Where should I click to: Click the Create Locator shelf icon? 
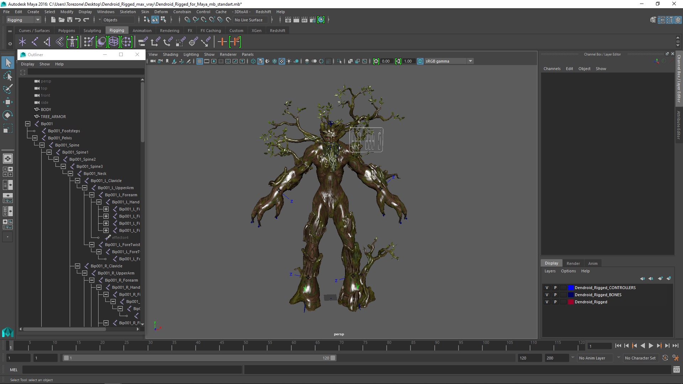(x=22, y=42)
